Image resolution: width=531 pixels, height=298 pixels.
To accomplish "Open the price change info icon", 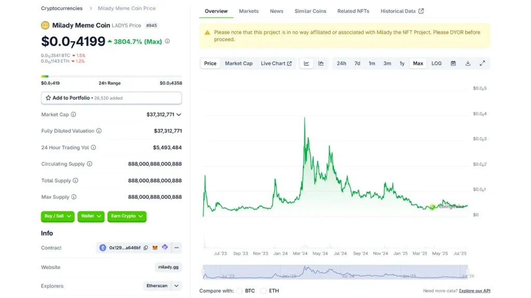I will coord(167,41).
